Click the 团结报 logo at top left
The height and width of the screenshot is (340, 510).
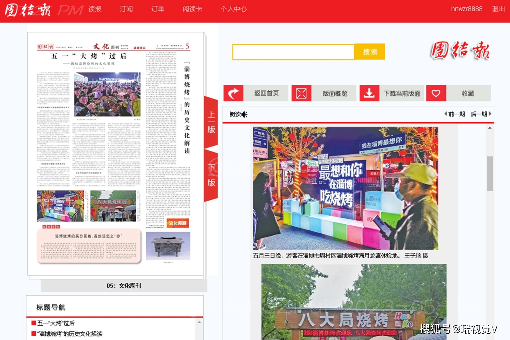28,10
